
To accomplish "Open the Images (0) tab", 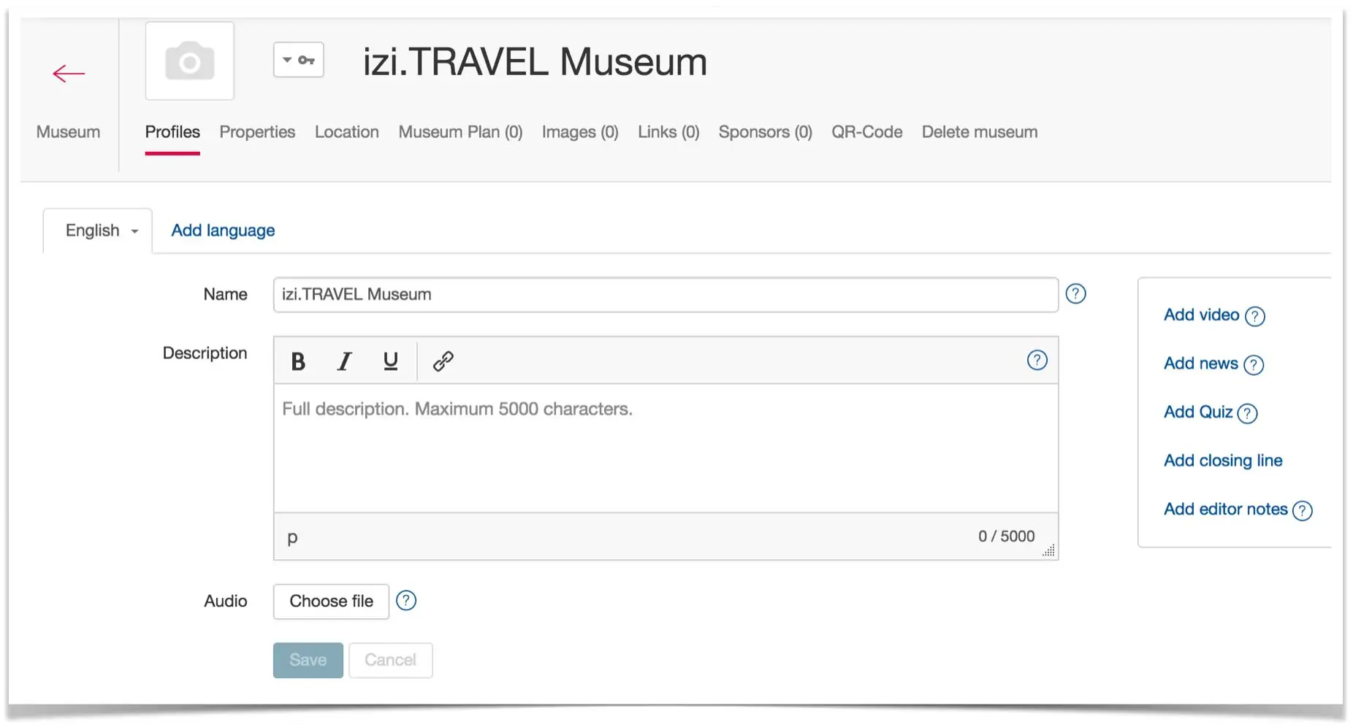I will [580, 132].
